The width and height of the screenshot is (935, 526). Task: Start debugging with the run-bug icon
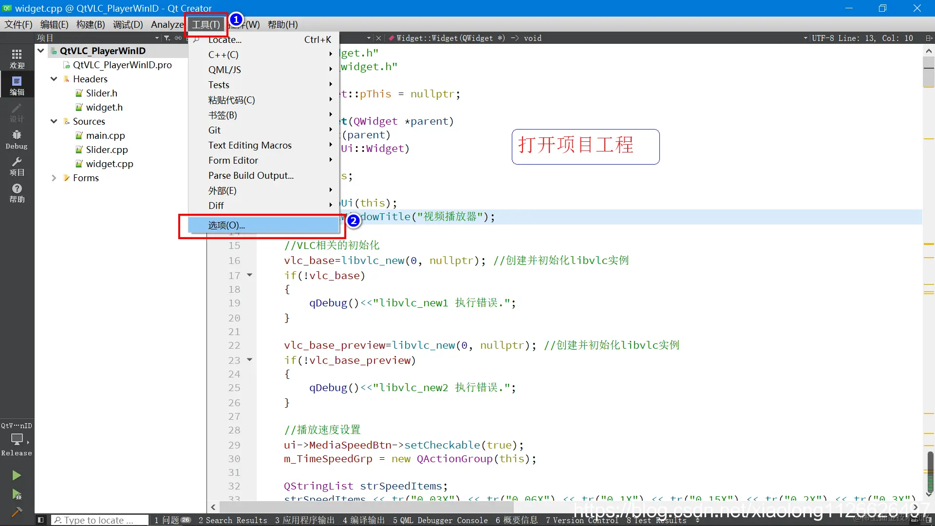tap(17, 495)
